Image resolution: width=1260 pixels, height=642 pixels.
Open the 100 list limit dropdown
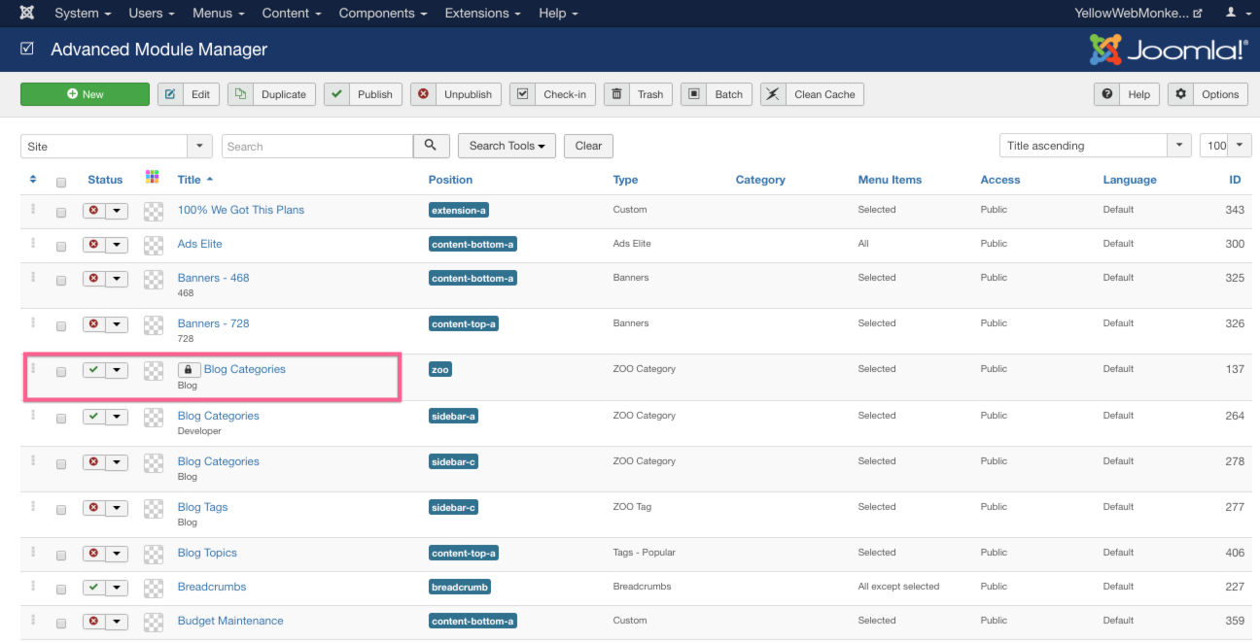tap(1225, 146)
